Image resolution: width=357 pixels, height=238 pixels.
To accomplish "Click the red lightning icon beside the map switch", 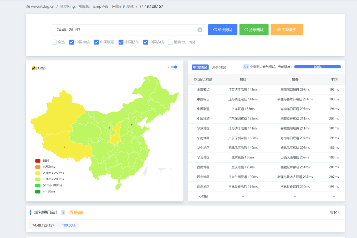I will [168, 67].
